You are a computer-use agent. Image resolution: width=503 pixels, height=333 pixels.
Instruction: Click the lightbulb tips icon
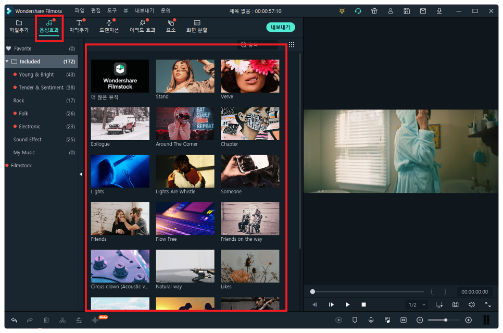click(342, 11)
